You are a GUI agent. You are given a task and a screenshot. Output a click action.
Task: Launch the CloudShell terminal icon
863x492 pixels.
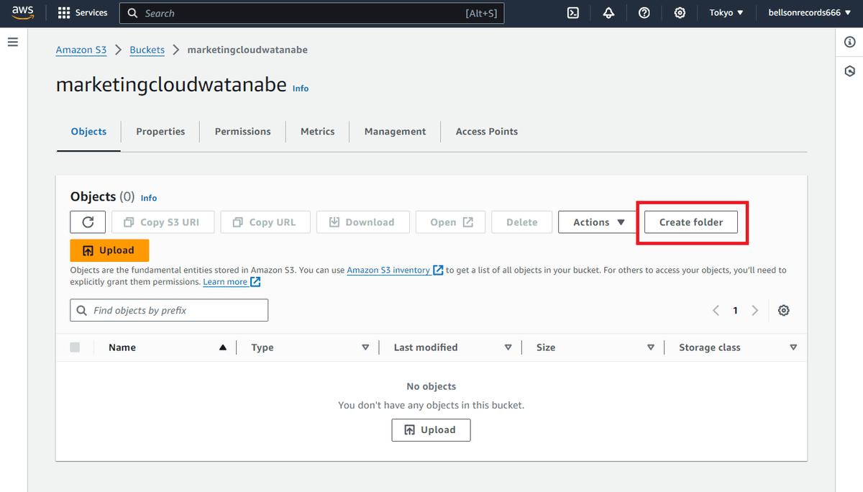click(573, 13)
